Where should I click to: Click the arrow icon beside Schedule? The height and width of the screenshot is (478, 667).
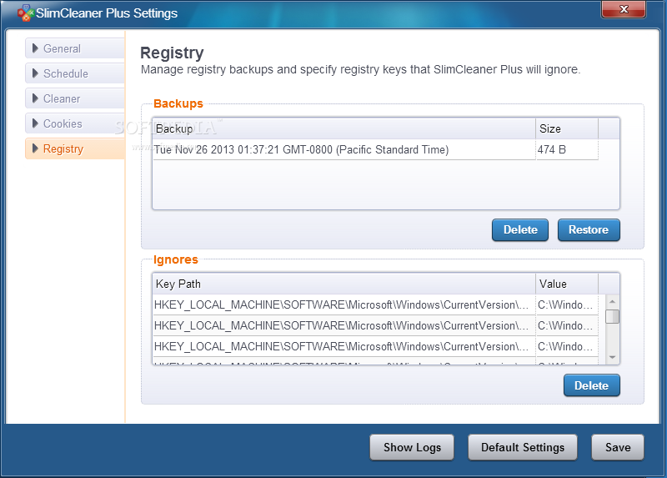[35, 73]
